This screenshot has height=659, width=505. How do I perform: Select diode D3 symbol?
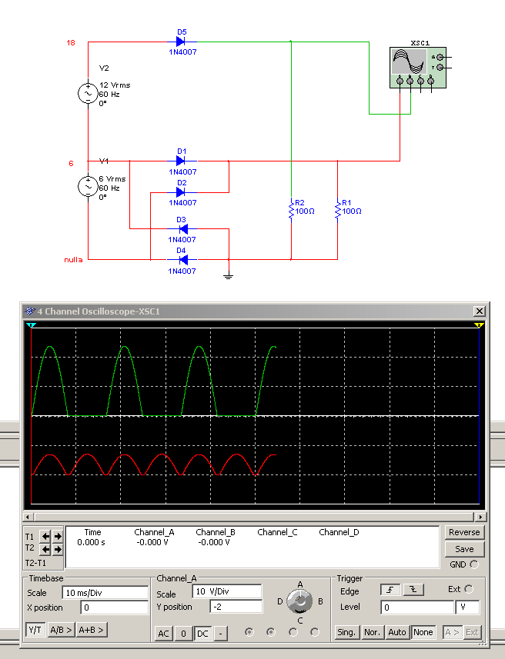182,228
